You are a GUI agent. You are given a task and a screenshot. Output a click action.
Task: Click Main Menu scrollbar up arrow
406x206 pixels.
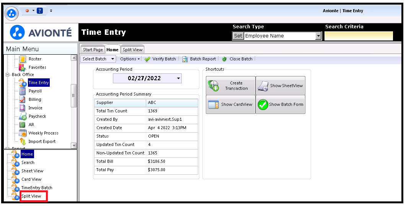74,58
